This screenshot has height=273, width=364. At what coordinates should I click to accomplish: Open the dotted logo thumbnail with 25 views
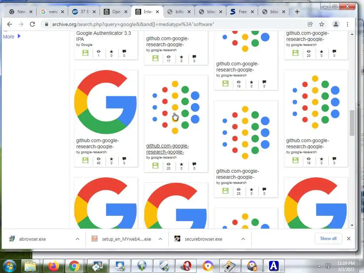246,133
